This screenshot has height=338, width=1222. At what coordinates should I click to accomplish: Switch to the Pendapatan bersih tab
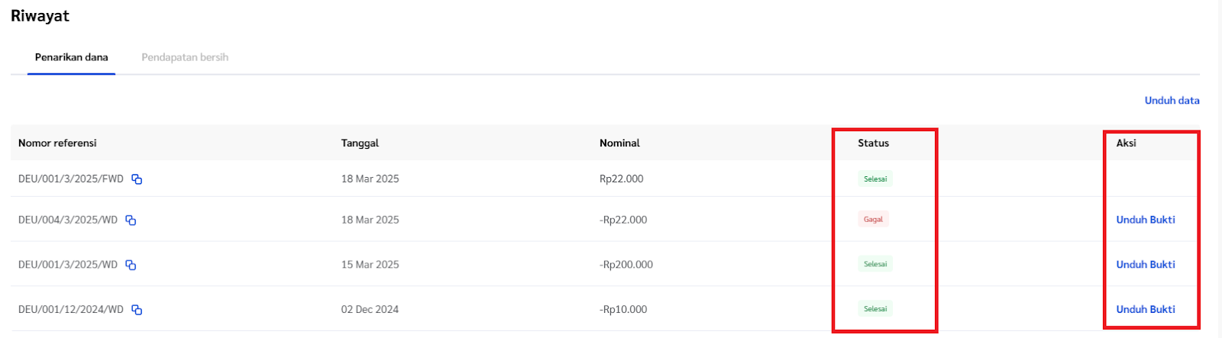185,57
